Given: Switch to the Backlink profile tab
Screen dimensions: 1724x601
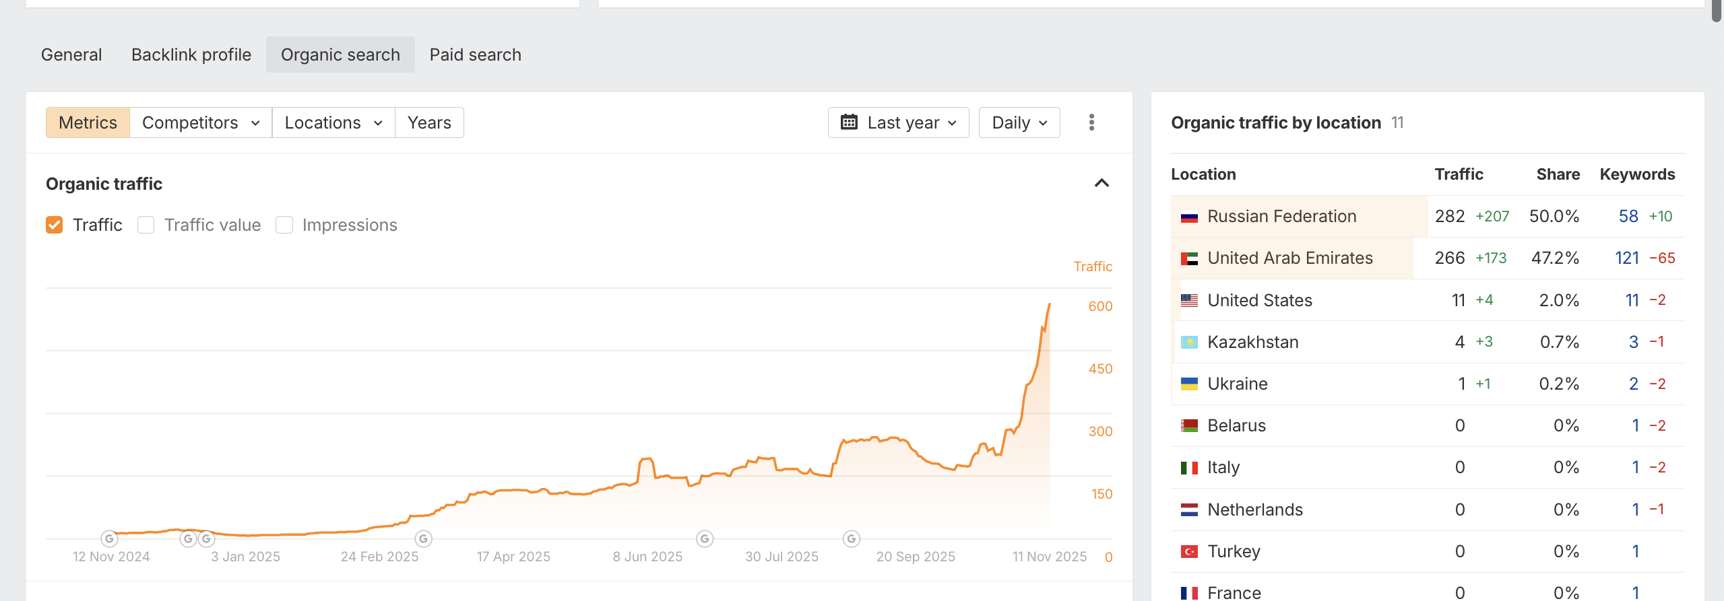Looking at the screenshot, I should point(191,55).
